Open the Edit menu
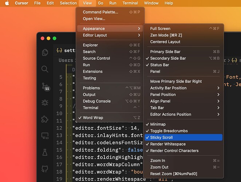The image size is (241, 182). point(50,3)
